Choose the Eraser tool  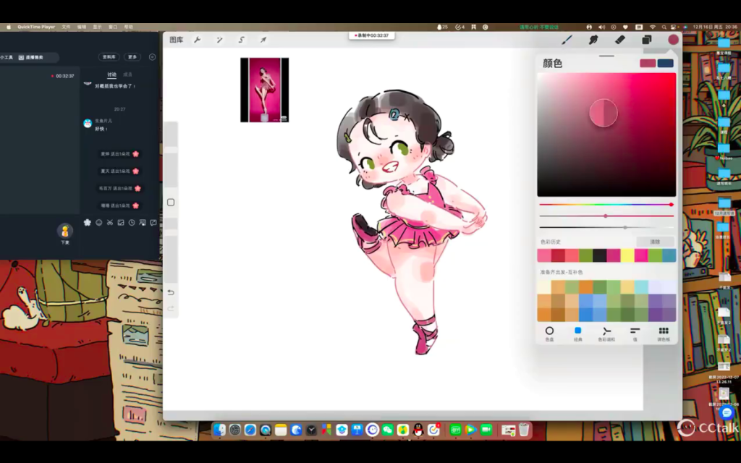tap(619, 40)
